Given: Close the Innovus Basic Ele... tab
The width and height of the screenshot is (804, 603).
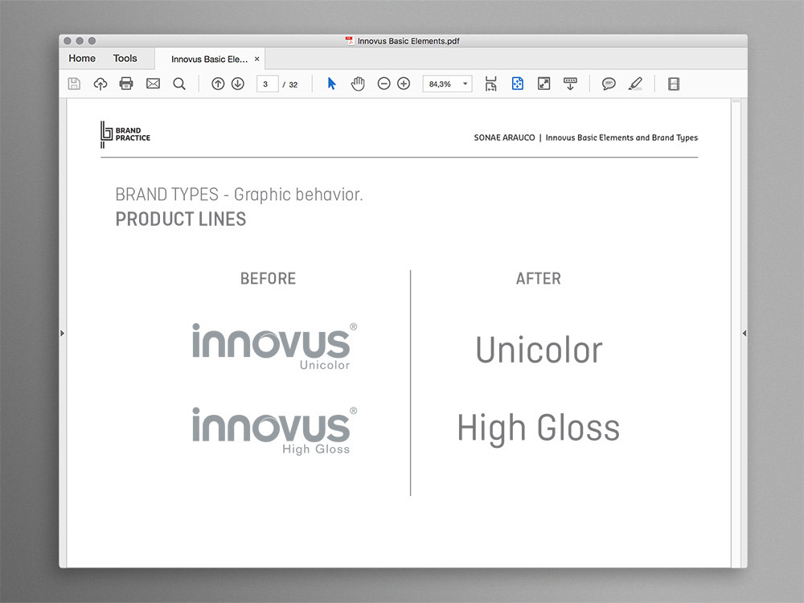Looking at the screenshot, I should coord(257,59).
